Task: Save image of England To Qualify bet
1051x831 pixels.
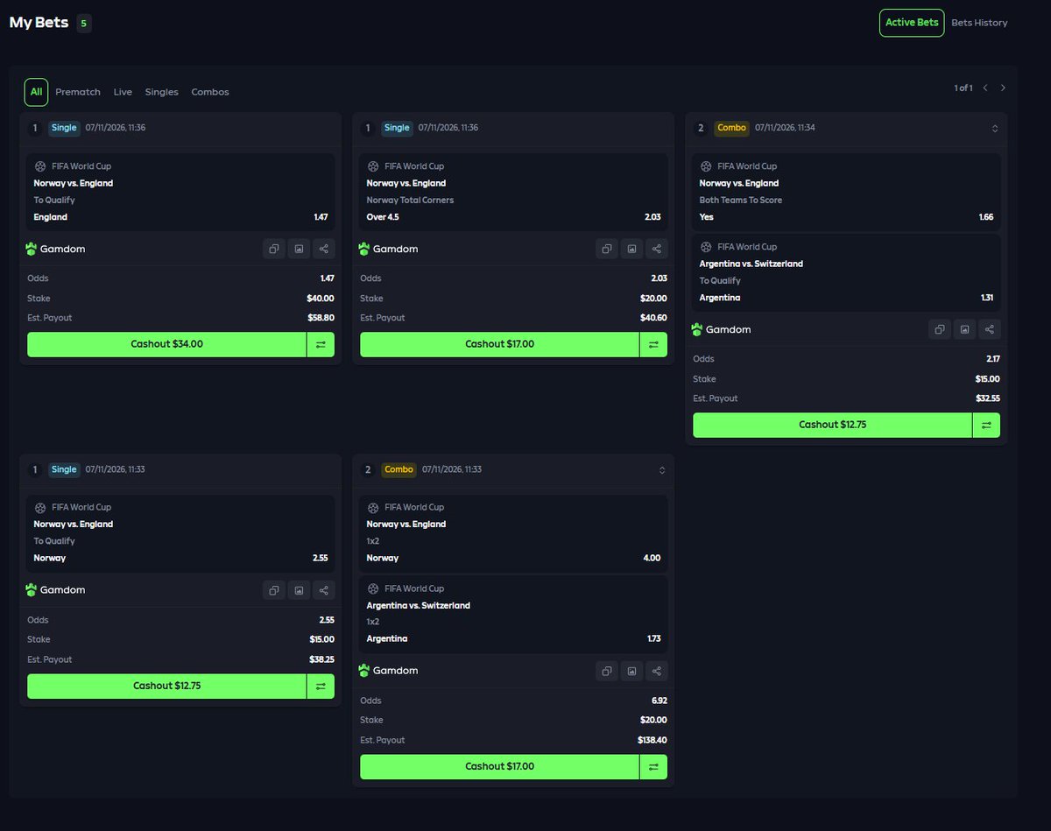Action: (x=299, y=249)
